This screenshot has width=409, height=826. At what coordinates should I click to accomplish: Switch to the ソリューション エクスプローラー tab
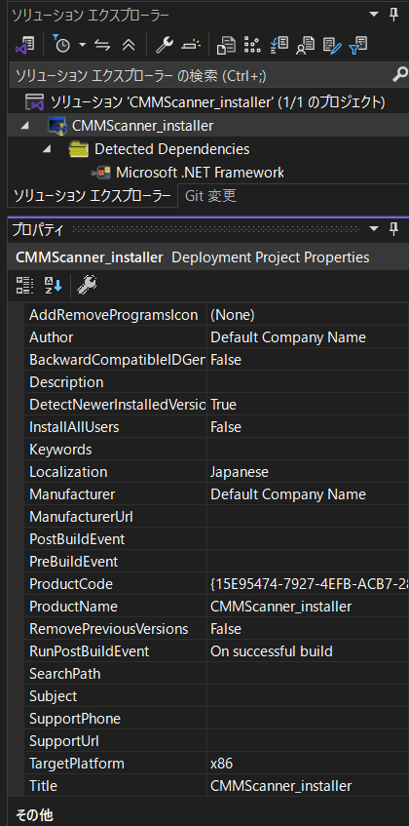coord(93,196)
